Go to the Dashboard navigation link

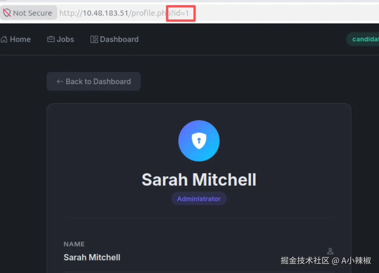pyautogui.click(x=114, y=39)
